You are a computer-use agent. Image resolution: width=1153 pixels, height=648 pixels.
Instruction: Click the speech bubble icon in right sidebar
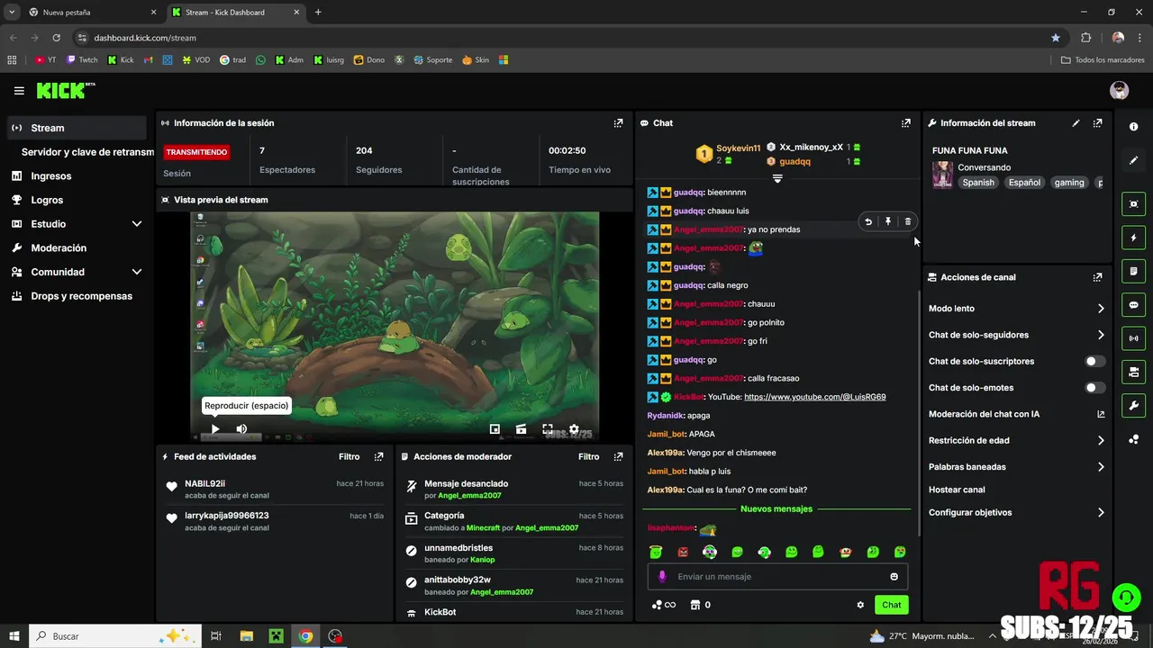point(1133,304)
